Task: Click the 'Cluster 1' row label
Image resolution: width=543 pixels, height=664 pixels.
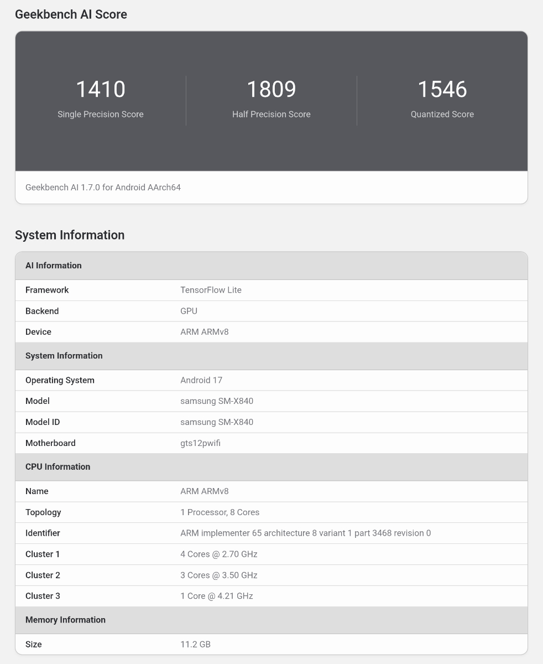Action: click(x=43, y=554)
